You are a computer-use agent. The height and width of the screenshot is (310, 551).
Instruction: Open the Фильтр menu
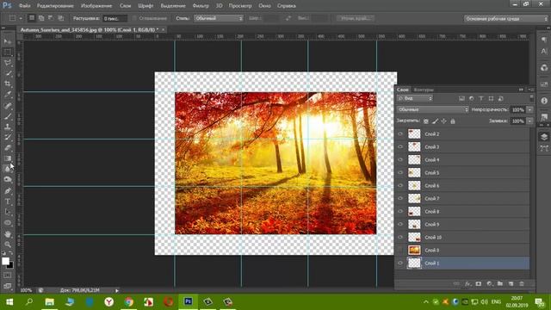tap(201, 6)
